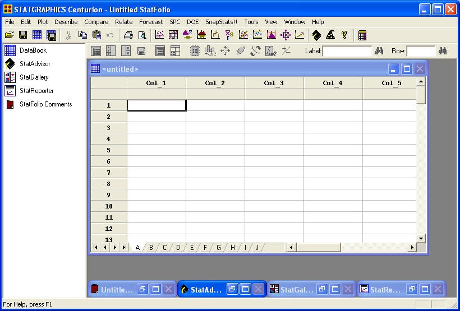Open the scatterplot tool icon

click(159, 35)
